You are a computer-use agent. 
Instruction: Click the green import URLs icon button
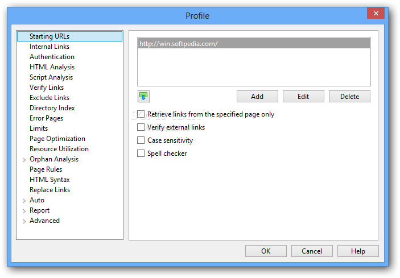(x=143, y=96)
